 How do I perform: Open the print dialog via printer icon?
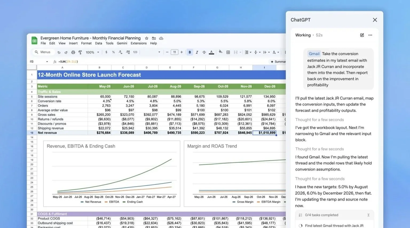tap(73, 52)
